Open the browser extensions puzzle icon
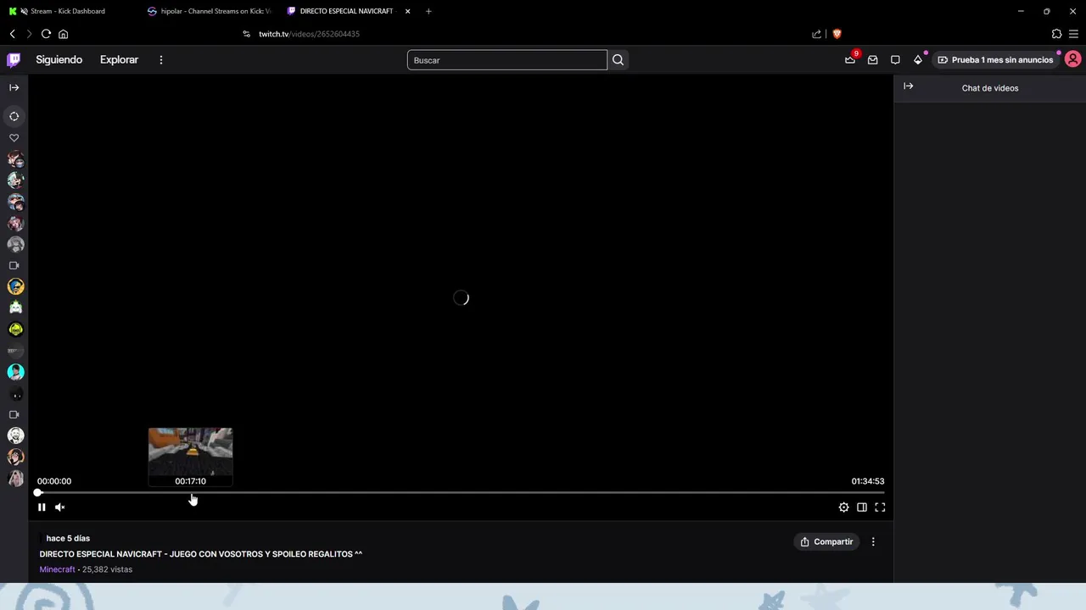1086x610 pixels. coord(1056,34)
